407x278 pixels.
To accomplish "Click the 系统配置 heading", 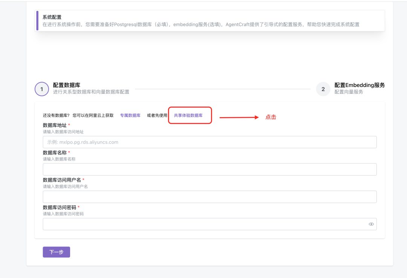I will [x=52, y=17].
